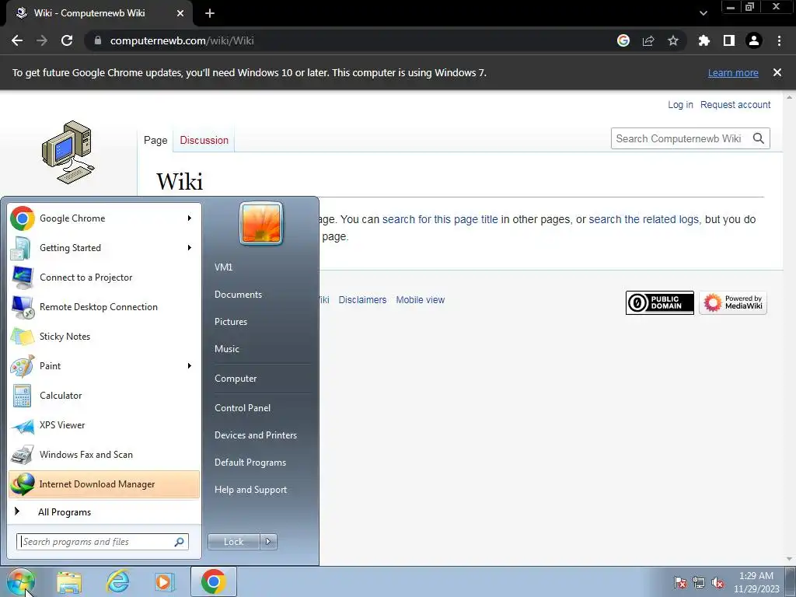Launch Paint from Start menu
Screen dimensions: 796x597
tap(104, 365)
